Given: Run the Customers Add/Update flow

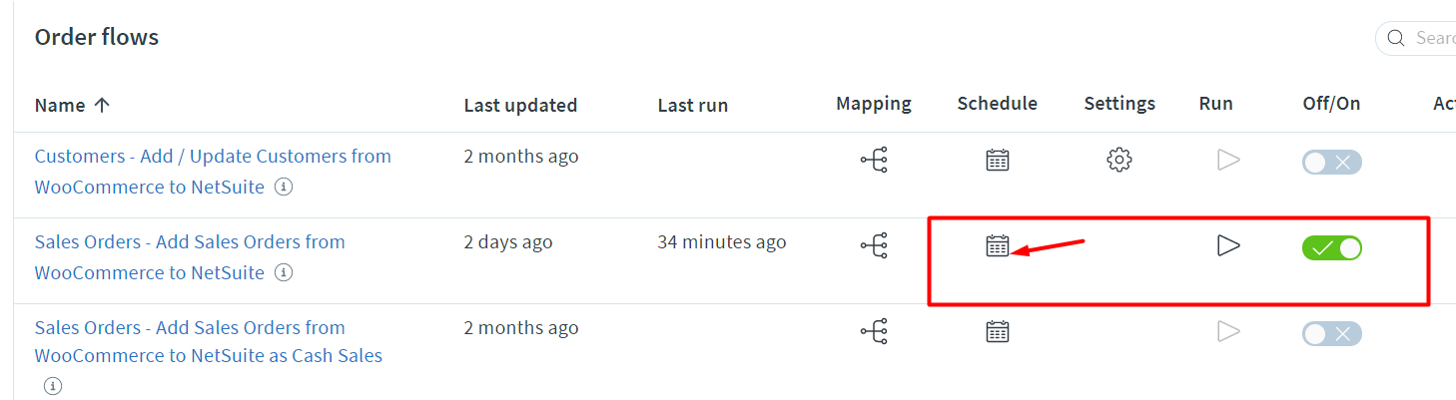Looking at the screenshot, I should (1228, 160).
